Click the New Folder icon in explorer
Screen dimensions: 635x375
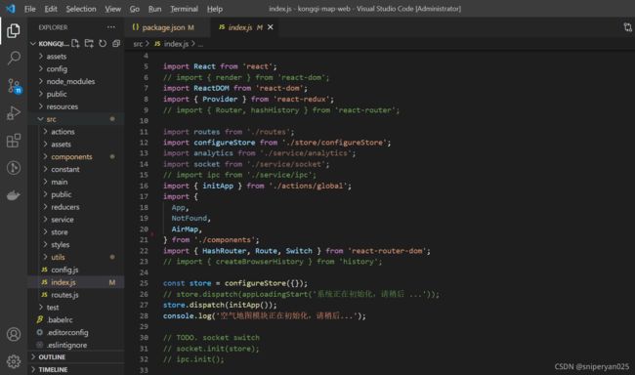coord(89,43)
